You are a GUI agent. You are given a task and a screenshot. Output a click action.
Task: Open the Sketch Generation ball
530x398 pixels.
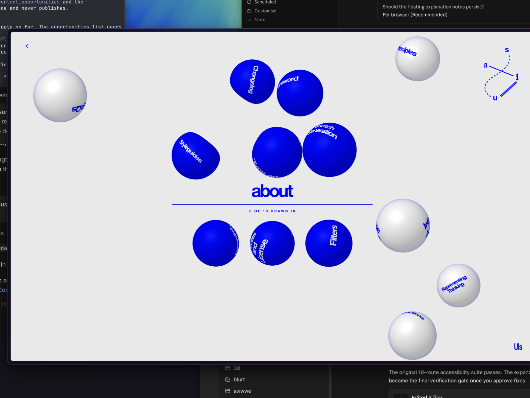[x=330, y=150]
